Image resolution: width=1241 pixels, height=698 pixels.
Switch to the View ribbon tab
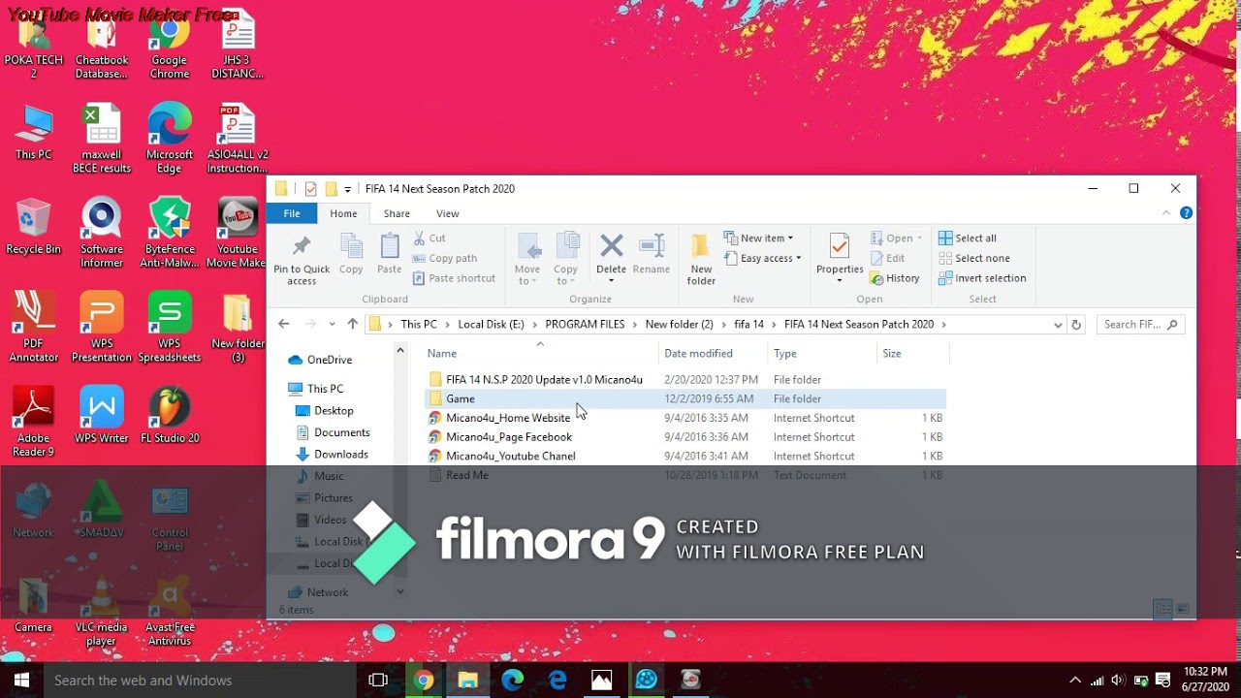click(448, 213)
